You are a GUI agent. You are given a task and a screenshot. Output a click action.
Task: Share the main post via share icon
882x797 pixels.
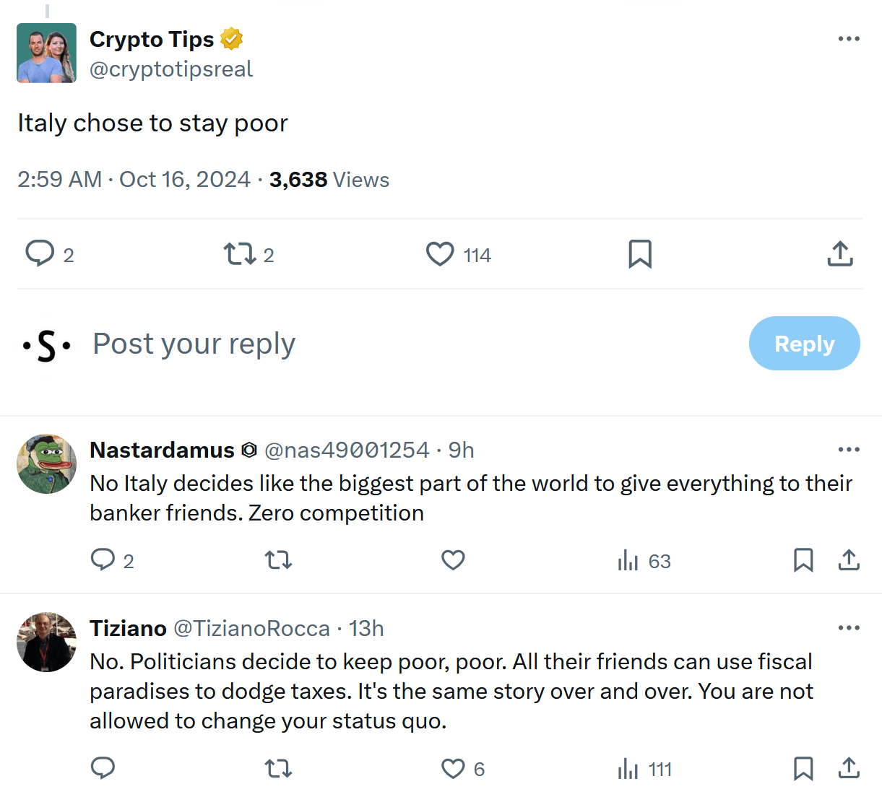840,254
